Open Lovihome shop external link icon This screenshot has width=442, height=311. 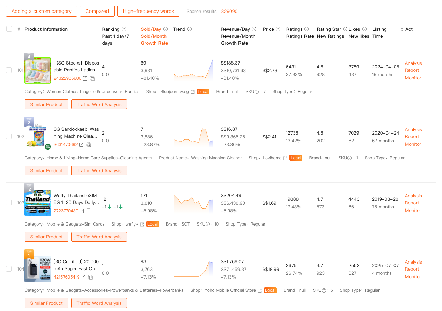point(285,158)
